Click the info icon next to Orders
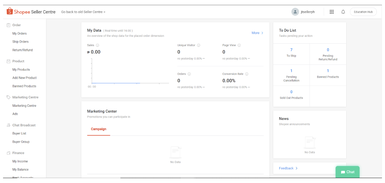 click(189, 74)
